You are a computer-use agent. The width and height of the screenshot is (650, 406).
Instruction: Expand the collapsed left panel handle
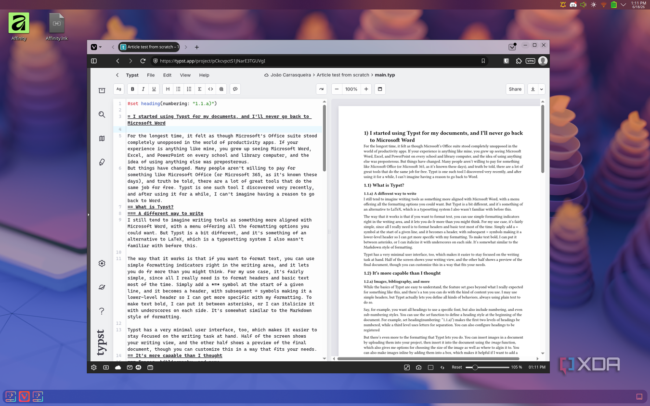point(88,215)
